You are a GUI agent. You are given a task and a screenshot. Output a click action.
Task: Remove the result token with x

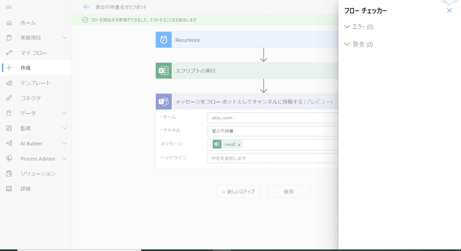point(239,145)
